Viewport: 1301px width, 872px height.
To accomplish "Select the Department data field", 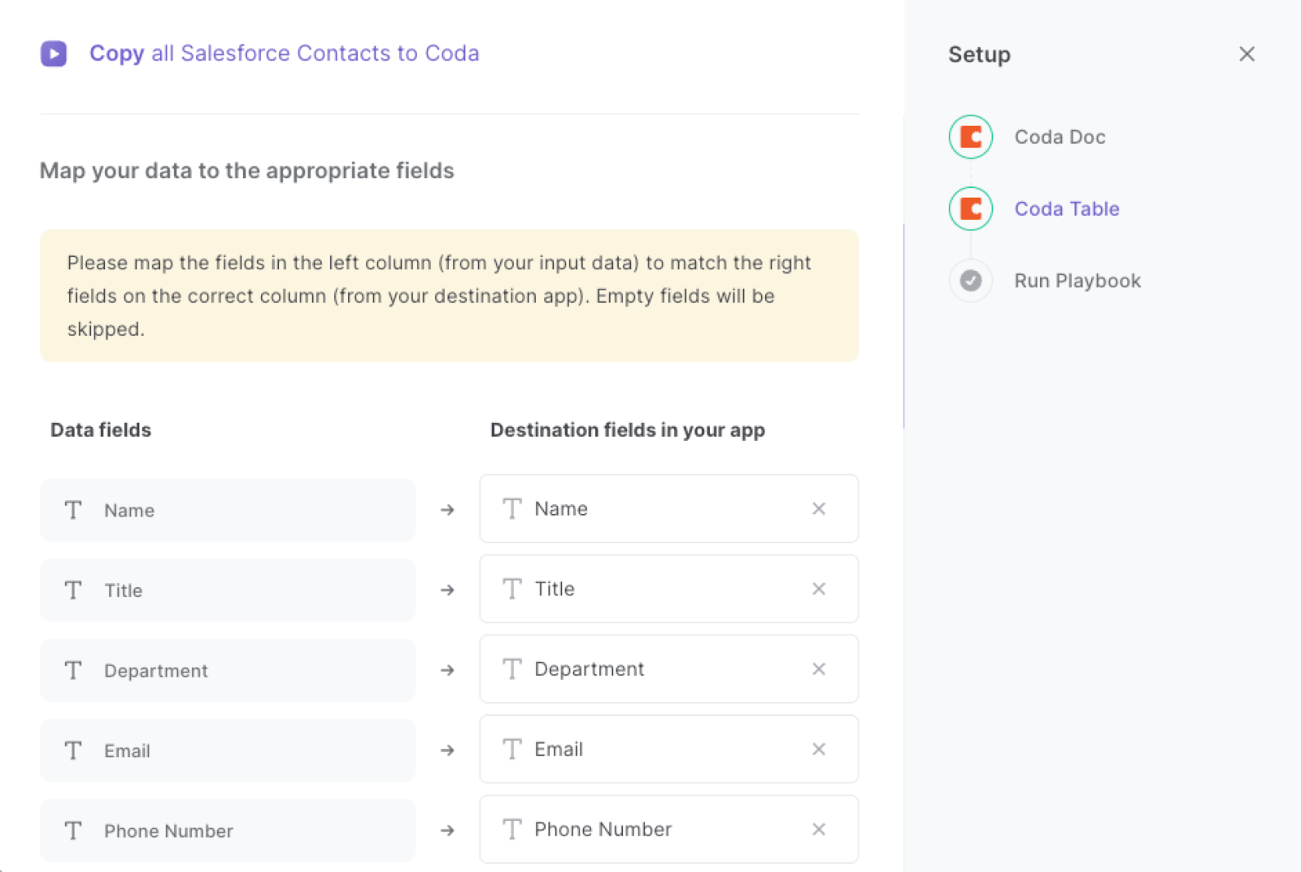I will (x=228, y=670).
